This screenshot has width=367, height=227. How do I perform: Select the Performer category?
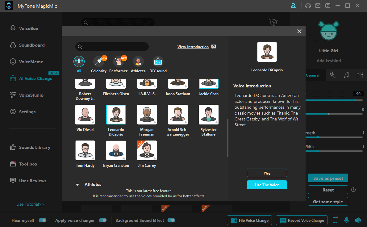point(119,65)
